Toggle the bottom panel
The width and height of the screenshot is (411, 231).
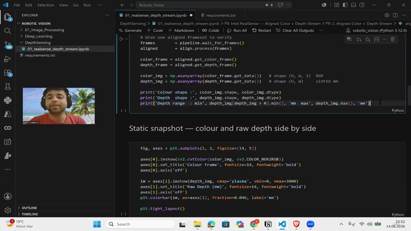[354, 5]
